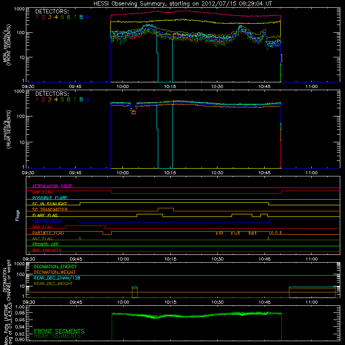Click detector 1 legend number in rear segments panel
345x345 pixels.
pos(37,100)
